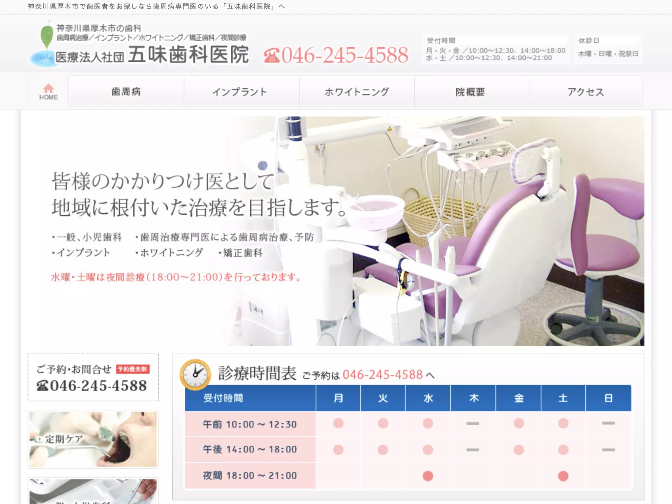Click the 土 column header
672x504 pixels.
click(x=563, y=398)
